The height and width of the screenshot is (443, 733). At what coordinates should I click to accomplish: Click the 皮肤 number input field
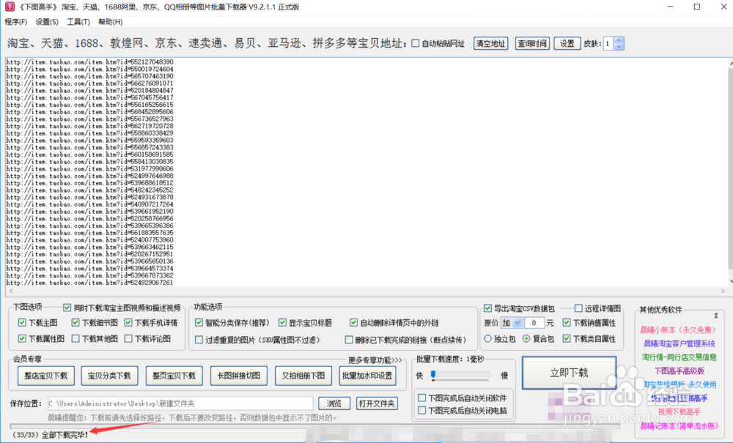tap(608, 43)
